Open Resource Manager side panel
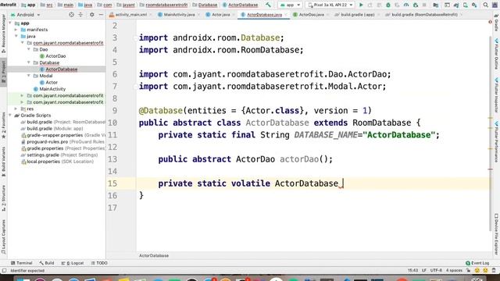500x281 pixels. pos(3,34)
